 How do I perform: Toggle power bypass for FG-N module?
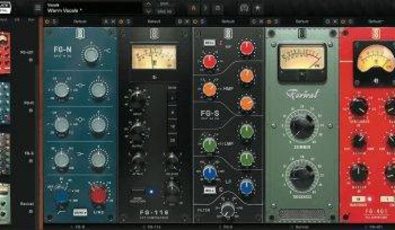pyautogui.click(x=47, y=21)
